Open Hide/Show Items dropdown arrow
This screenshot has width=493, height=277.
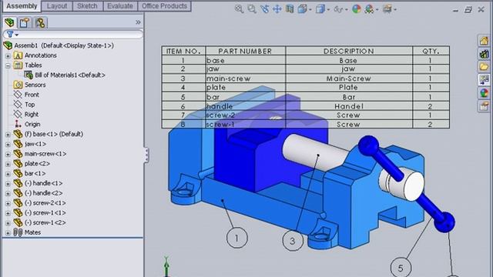(x=347, y=10)
